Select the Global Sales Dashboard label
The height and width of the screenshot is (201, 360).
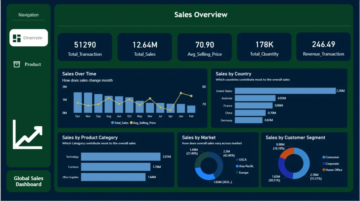click(x=29, y=181)
